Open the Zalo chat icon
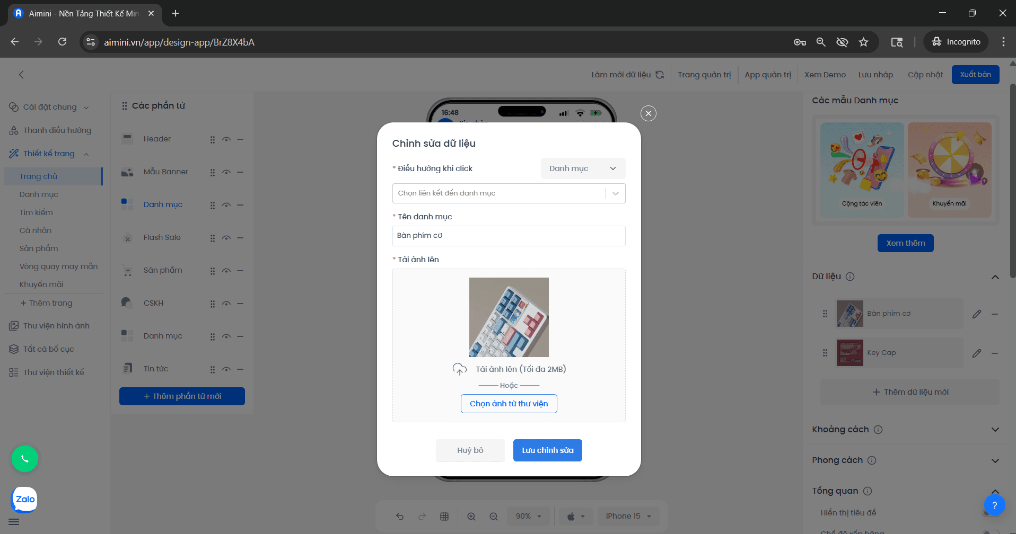Screen dimensions: 1016x534 (x=24, y=500)
